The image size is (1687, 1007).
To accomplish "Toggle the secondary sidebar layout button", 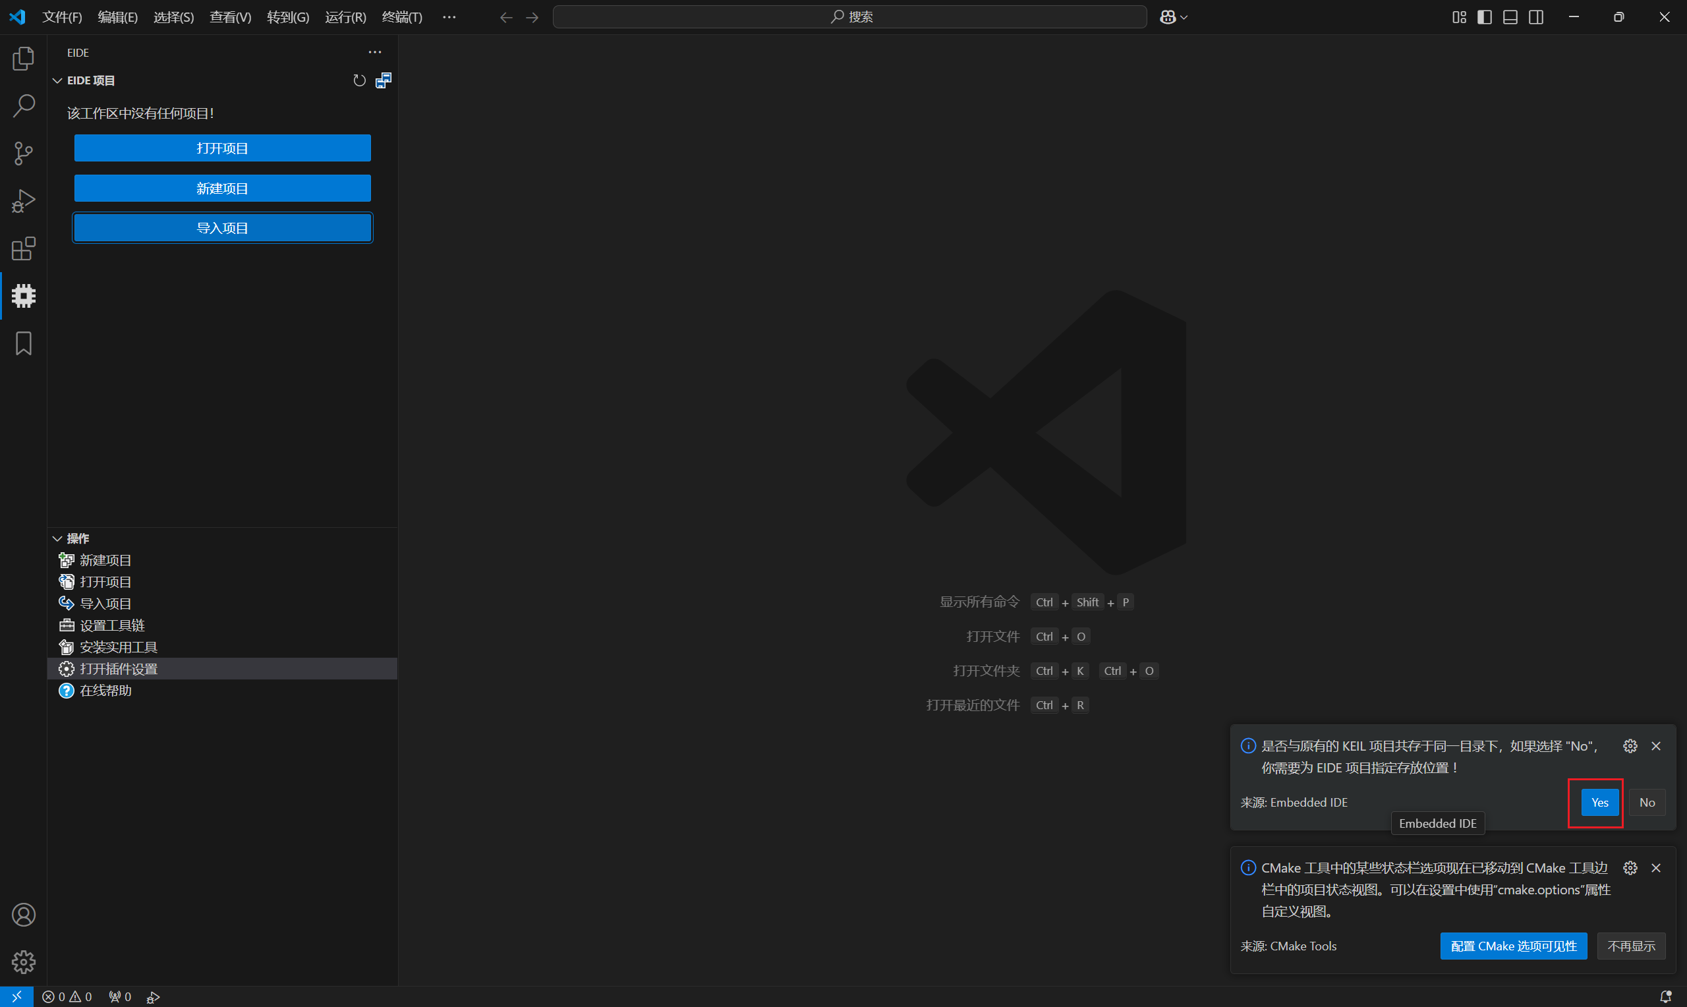I will pos(1536,17).
